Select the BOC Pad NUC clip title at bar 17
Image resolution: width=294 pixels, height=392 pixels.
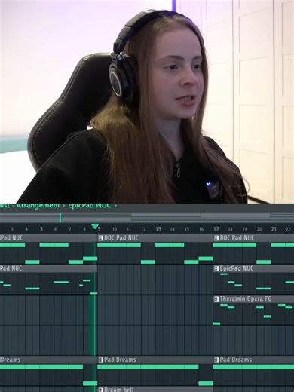[x=237, y=237]
